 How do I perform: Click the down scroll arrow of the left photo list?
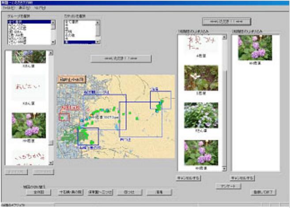point(51,163)
